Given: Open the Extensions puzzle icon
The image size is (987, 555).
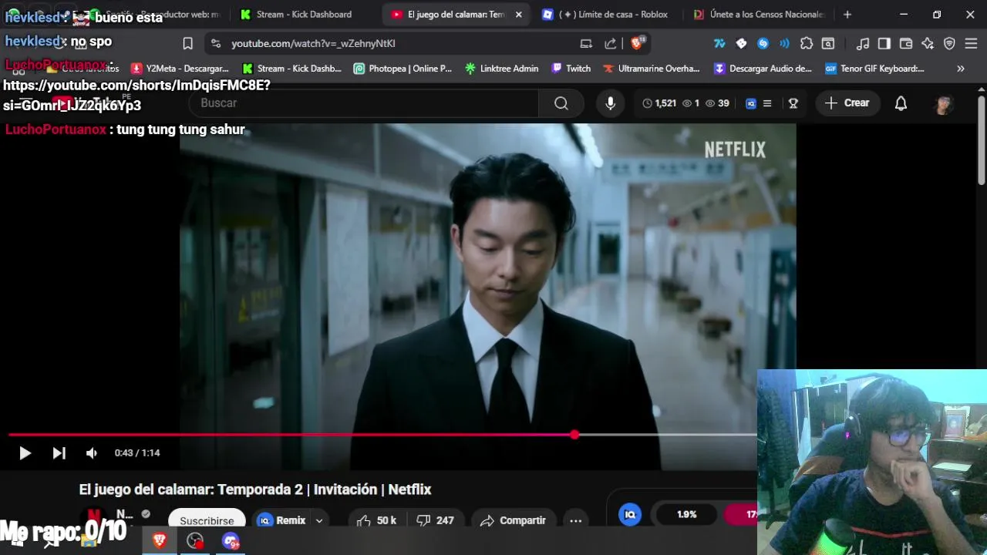Looking at the screenshot, I should pyautogui.click(x=807, y=44).
